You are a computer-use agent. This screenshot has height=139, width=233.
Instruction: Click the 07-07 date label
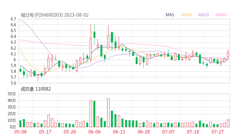tap(168, 132)
